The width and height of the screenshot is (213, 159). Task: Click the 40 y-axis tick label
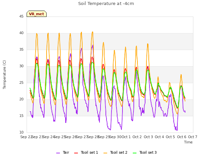point(21,33)
